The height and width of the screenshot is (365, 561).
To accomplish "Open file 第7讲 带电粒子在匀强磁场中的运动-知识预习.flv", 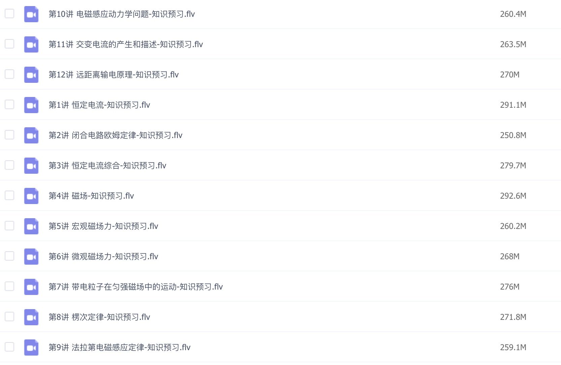I will [136, 287].
